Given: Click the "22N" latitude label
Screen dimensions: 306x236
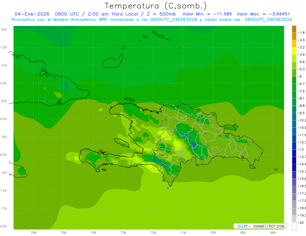Looking at the screenshot, I should (x=4, y=30).
